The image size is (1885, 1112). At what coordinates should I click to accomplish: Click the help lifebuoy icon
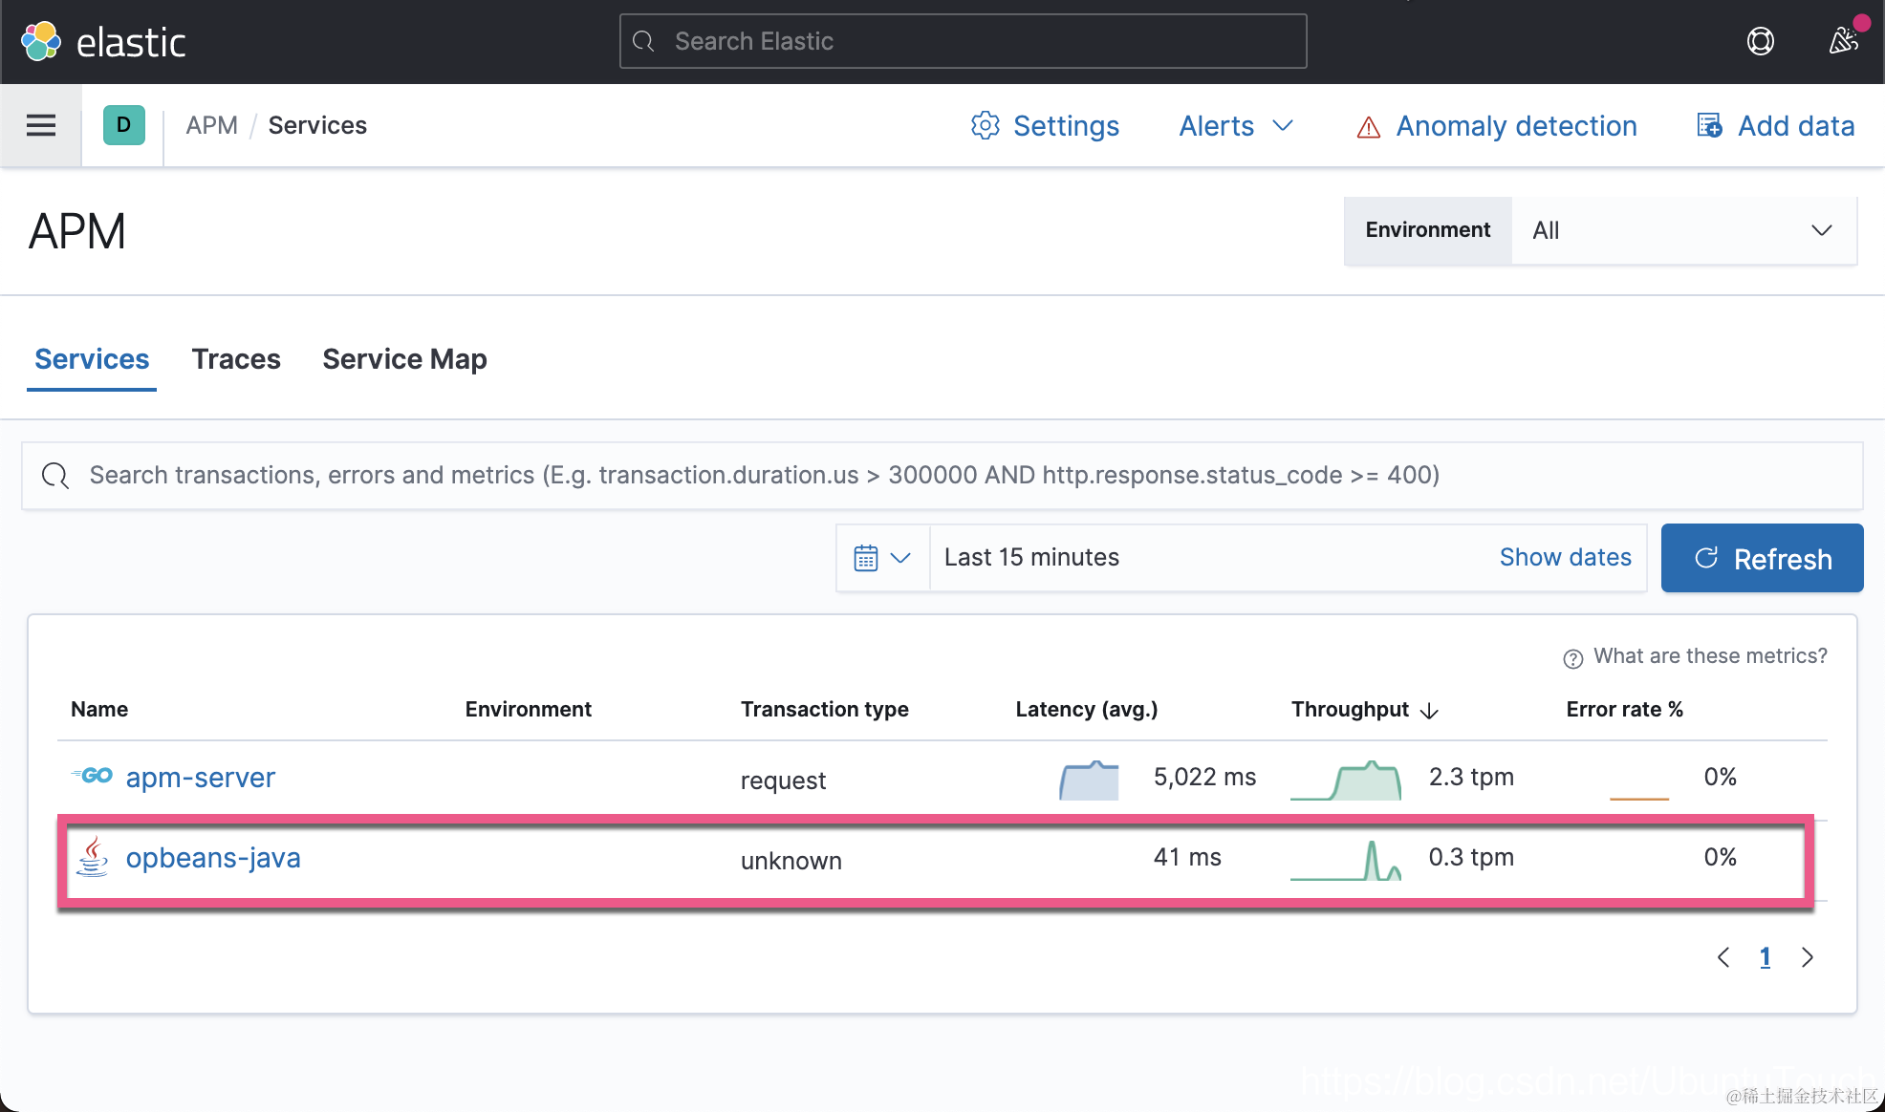click(x=1760, y=41)
